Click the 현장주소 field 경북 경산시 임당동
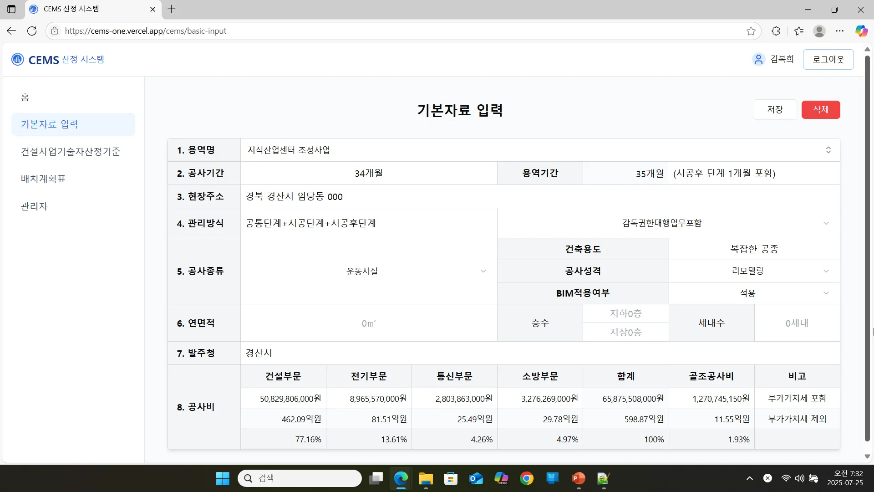The image size is (874, 492). 540,196
